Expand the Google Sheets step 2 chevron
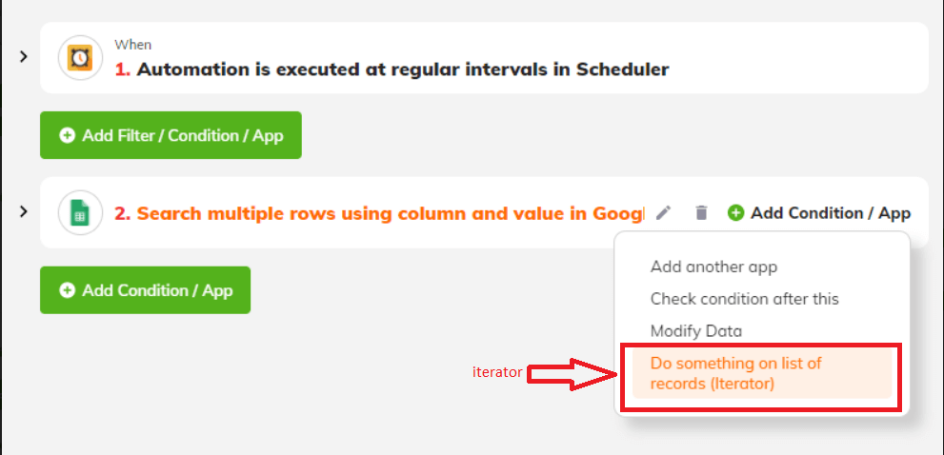This screenshot has height=455, width=944. coord(24,212)
